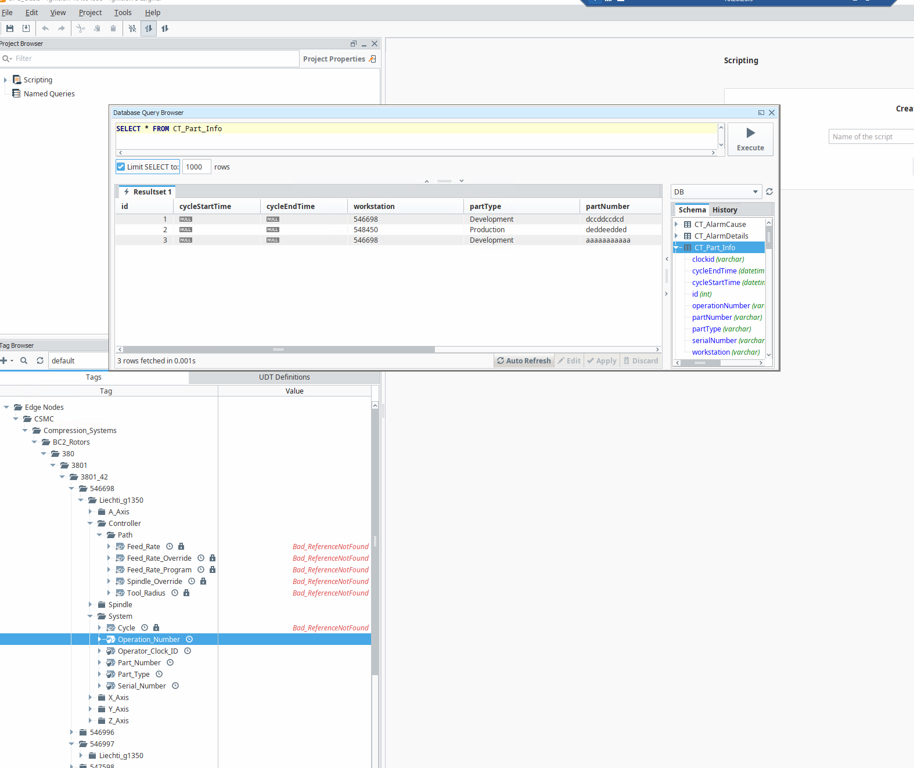The width and height of the screenshot is (914, 768).
Task: Open the Tools menu
Action: [123, 13]
